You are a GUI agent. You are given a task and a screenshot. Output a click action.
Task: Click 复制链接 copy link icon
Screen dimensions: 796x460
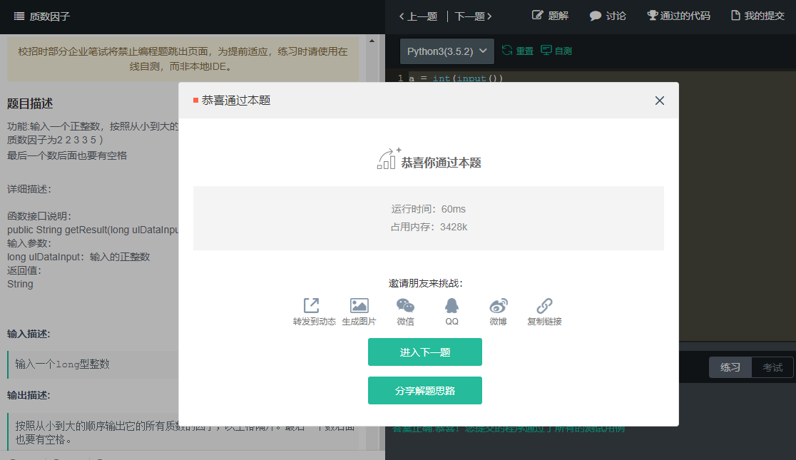click(x=544, y=306)
